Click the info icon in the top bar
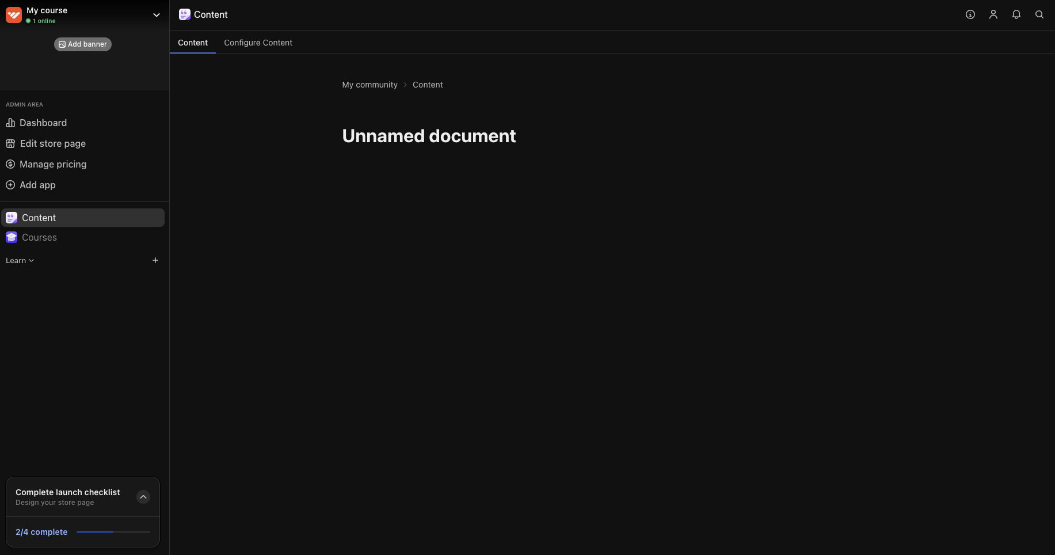Viewport: 1055px width, 555px height. coord(970,14)
